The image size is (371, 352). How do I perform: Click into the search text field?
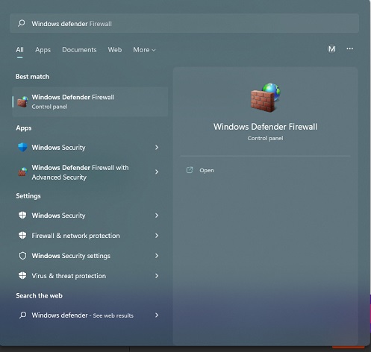(184, 23)
